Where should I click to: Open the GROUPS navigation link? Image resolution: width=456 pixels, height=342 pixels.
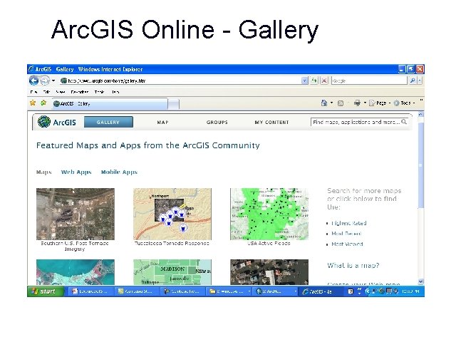217,123
